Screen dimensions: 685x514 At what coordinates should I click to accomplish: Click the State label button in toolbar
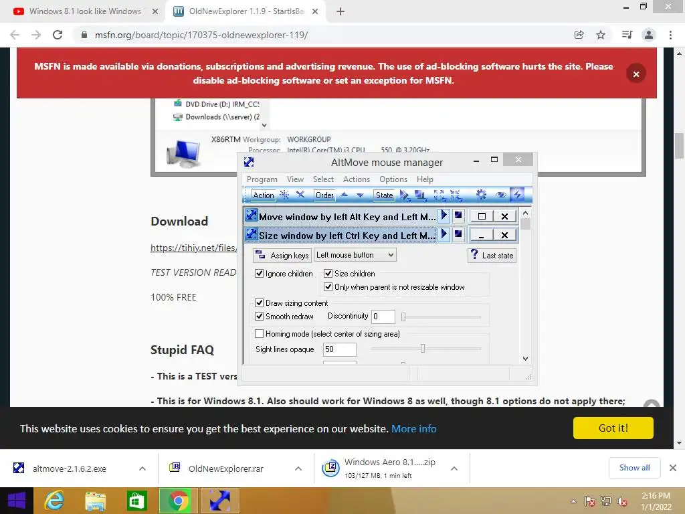point(385,195)
